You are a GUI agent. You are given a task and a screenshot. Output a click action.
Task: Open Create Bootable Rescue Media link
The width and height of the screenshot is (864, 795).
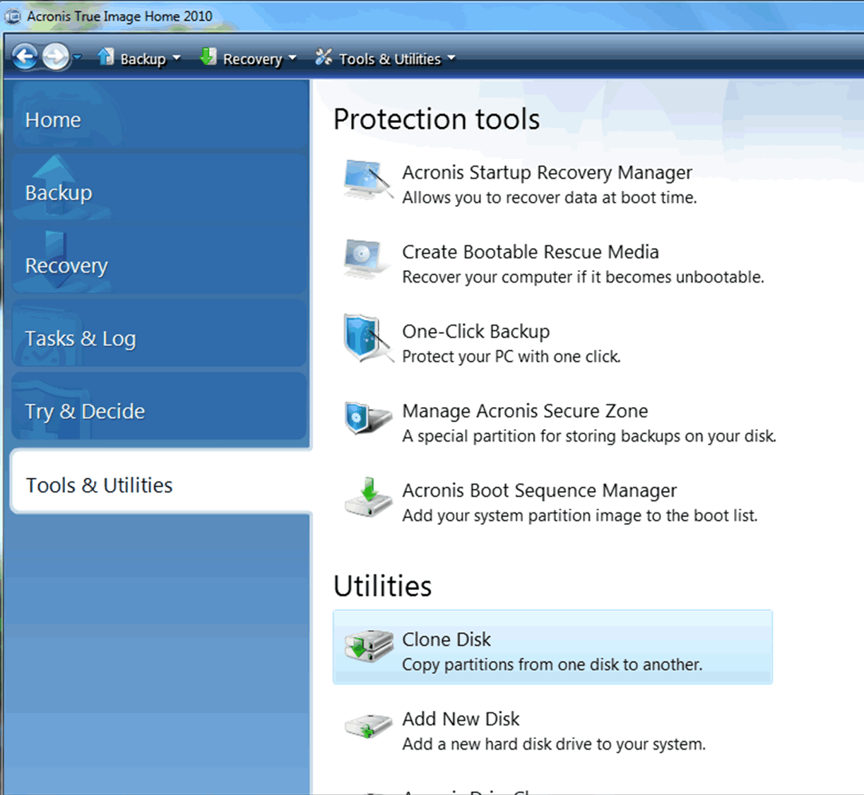531,252
